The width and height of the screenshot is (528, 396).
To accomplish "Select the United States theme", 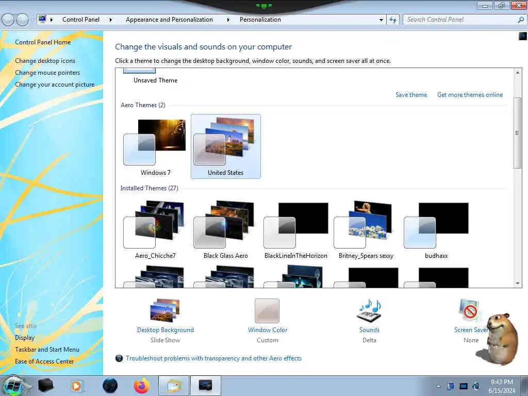I will (x=226, y=146).
